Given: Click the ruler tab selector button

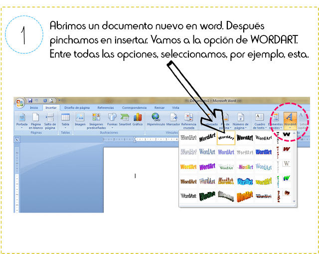Looking at the screenshot, I should click(17, 140).
